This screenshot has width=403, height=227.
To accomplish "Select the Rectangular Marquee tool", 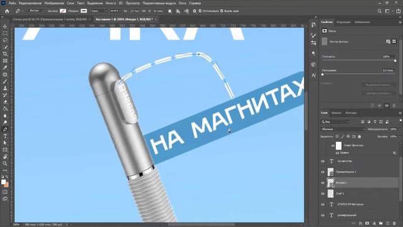I will (x=5, y=33).
